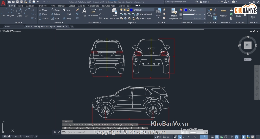Click MODEL space button in status bar
The height and width of the screenshot is (139, 260).
[158, 137]
